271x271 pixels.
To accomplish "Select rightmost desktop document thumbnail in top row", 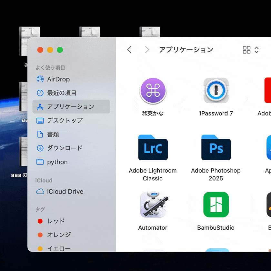I will tap(150, 32).
